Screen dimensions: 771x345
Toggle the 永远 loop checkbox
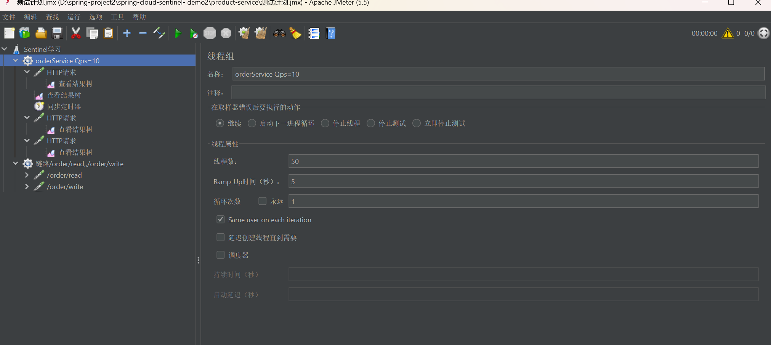tap(263, 201)
